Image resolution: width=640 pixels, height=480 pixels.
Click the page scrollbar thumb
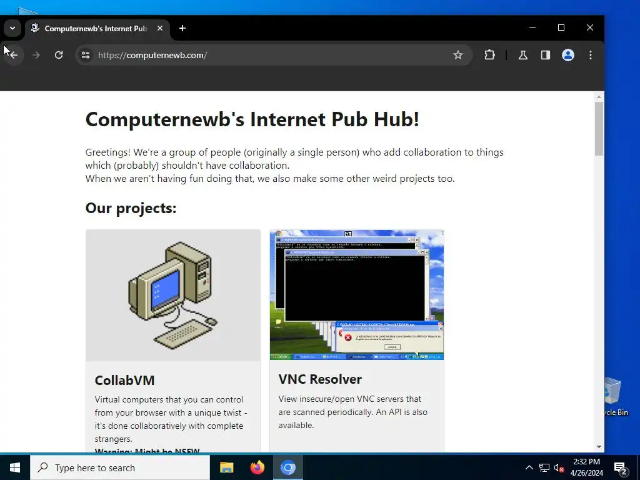tap(599, 129)
